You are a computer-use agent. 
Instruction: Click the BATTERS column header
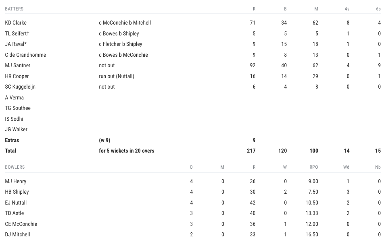click(x=14, y=9)
